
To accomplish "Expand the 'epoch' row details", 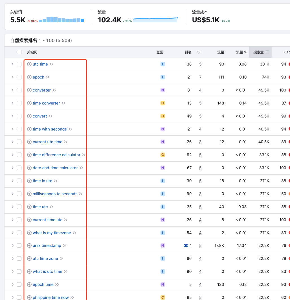I will tap(12, 77).
